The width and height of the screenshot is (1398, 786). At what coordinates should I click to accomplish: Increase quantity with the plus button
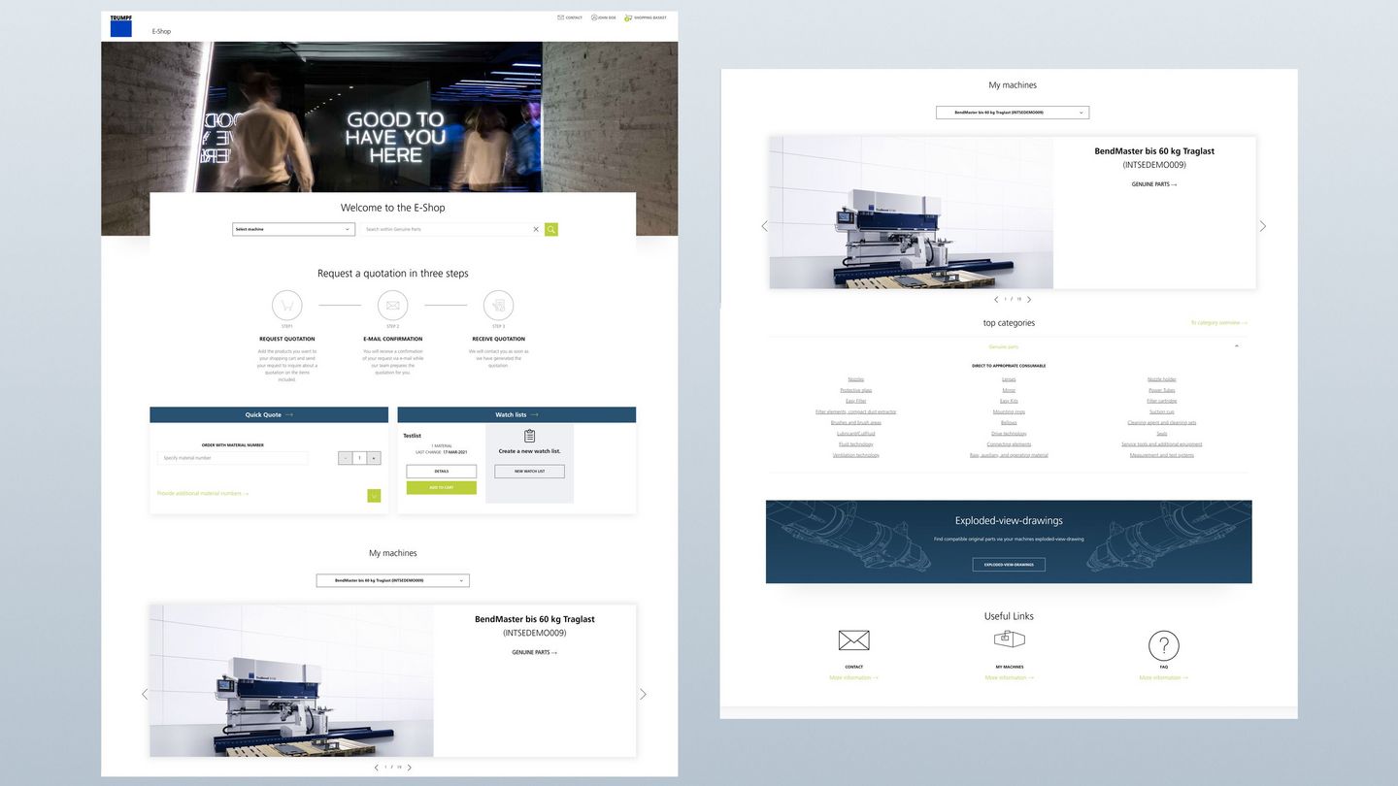374,458
